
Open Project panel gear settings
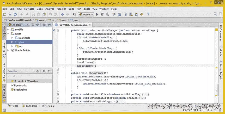(x=44, y=25)
